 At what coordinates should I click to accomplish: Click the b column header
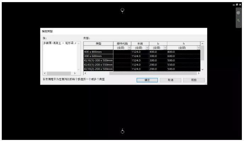[x=158, y=44]
